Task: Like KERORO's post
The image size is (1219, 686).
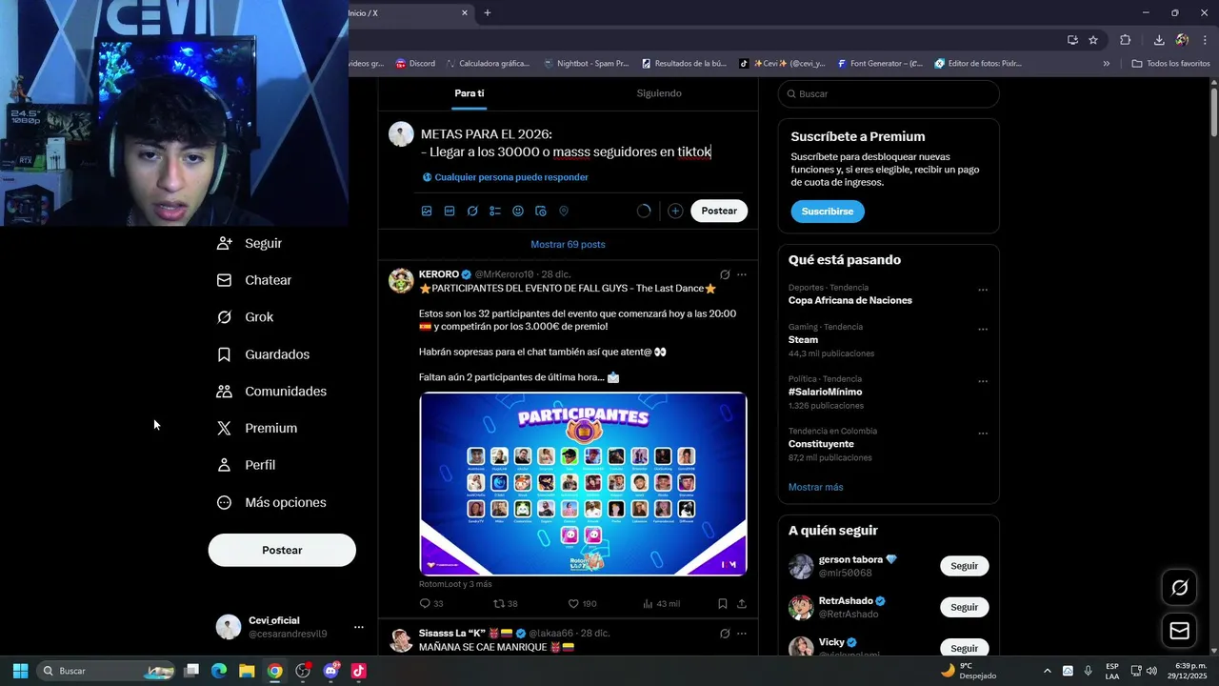Action: (582, 603)
